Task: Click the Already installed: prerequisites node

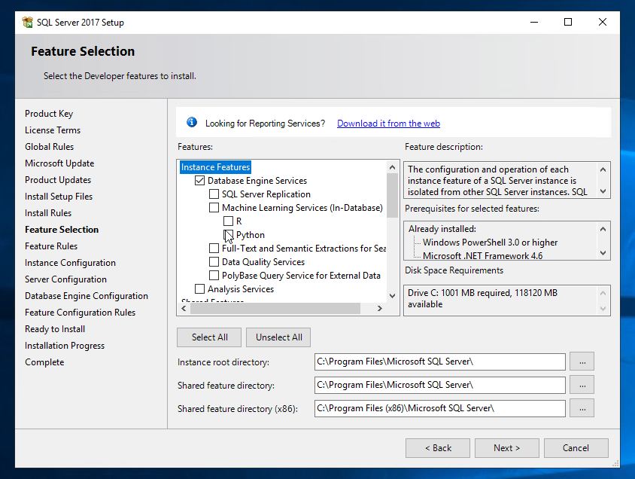Action: click(442, 229)
